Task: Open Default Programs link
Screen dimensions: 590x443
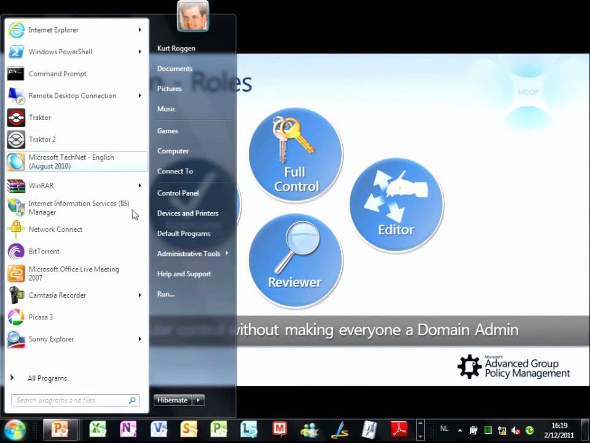Action: click(184, 234)
